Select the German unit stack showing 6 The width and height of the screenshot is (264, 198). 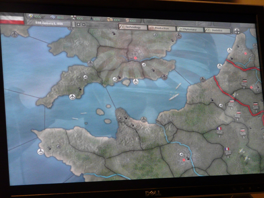pos(238,115)
